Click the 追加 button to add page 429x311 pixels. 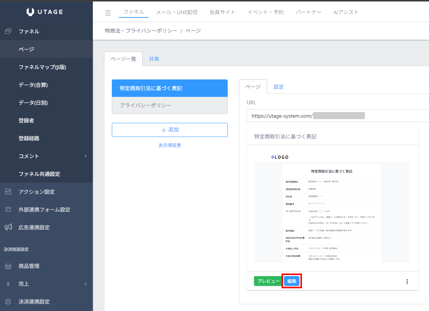[x=170, y=130]
